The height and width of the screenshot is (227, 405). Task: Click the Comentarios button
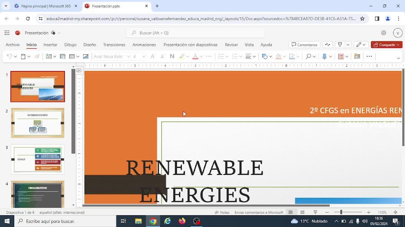304,45
